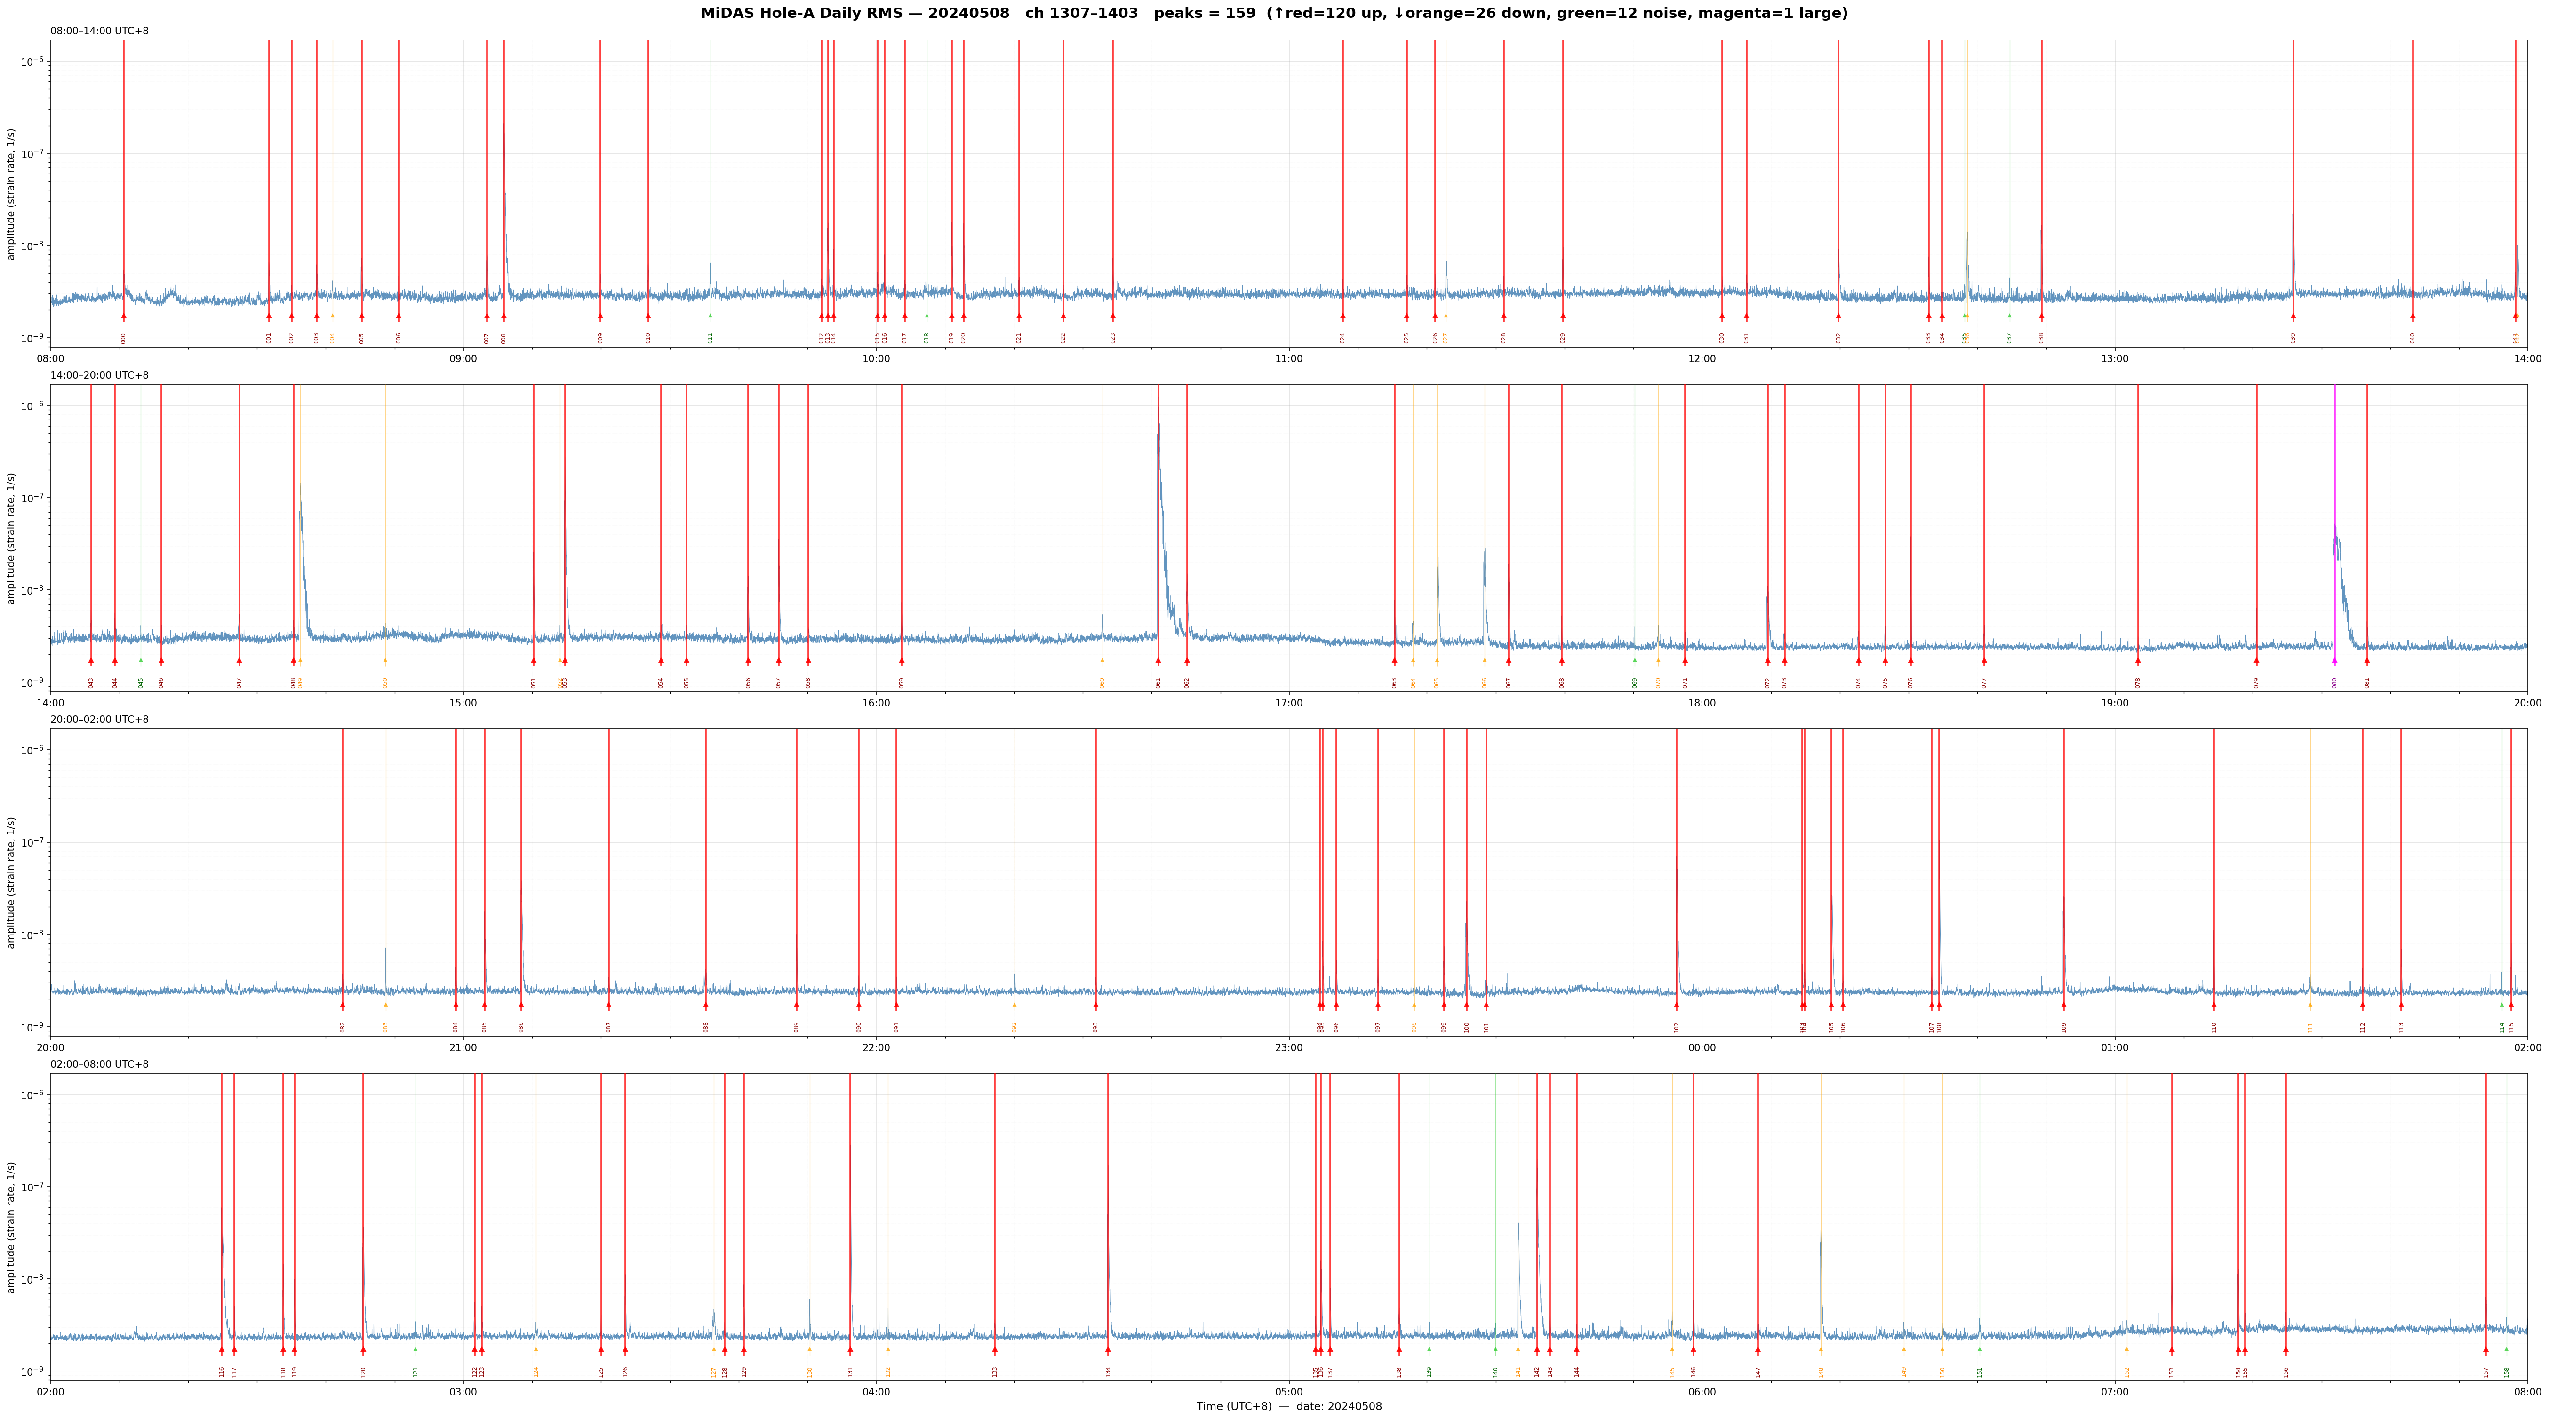Click the "23:00" time tick label
The image size is (2549, 1419).
pos(1288,1047)
